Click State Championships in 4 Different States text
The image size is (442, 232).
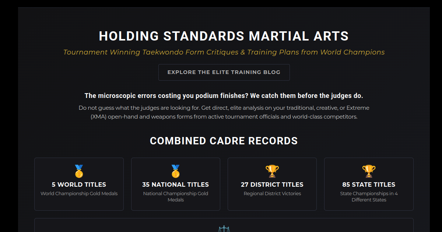tap(369, 197)
